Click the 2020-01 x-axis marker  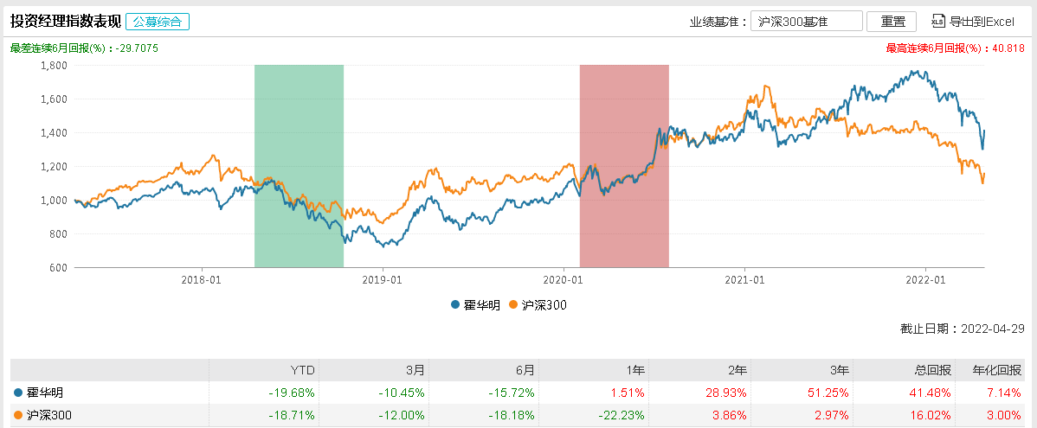564,279
